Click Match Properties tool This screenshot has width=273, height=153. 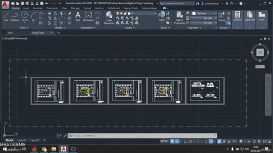click(x=180, y=18)
